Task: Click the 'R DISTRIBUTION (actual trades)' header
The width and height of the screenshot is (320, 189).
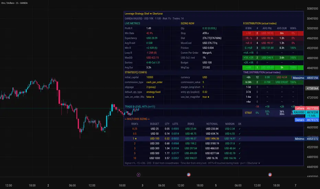Action: click(x=260, y=23)
